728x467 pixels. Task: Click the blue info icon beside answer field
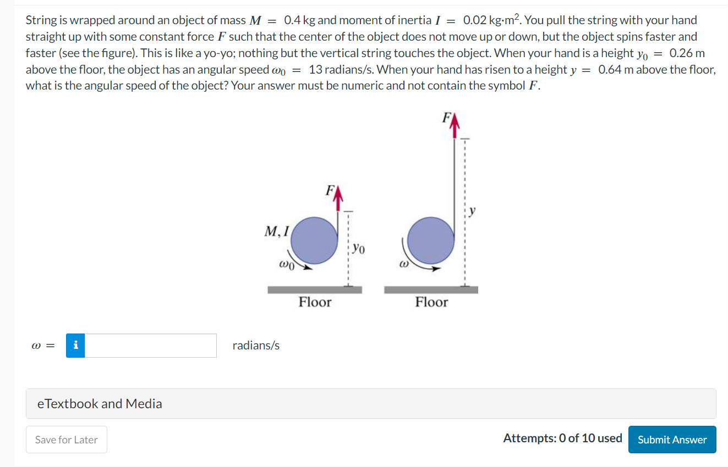[x=75, y=345]
